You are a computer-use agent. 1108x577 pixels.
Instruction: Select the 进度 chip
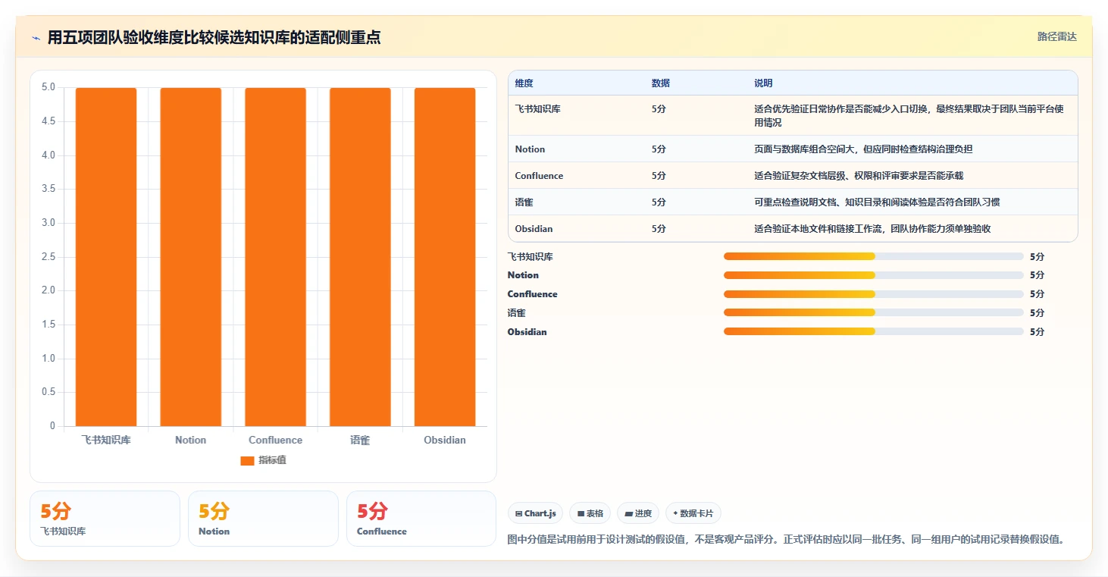[x=638, y=513]
